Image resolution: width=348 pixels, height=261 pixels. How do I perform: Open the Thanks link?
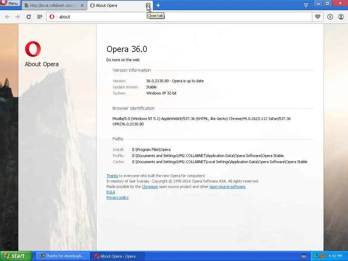point(112,176)
